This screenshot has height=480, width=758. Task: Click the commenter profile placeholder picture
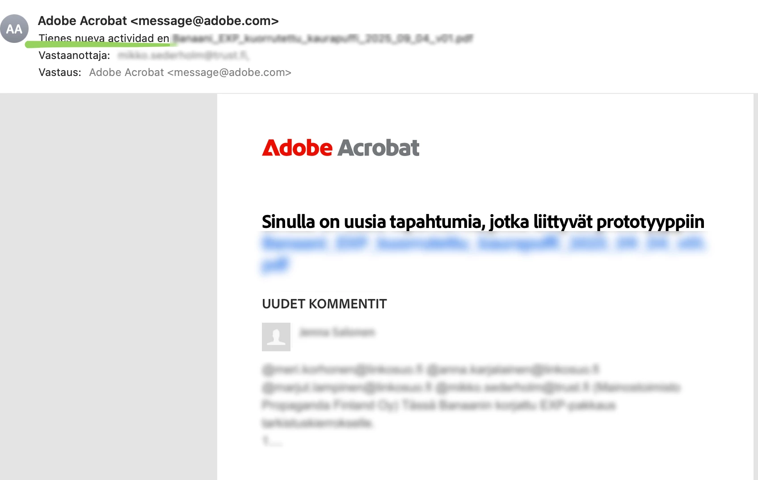pyautogui.click(x=276, y=337)
